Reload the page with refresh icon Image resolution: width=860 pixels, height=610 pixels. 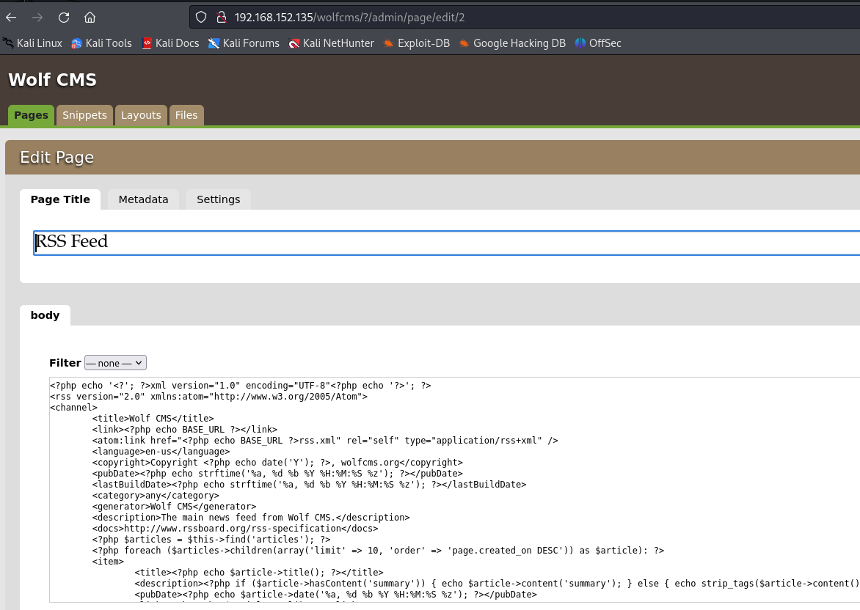coord(64,18)
